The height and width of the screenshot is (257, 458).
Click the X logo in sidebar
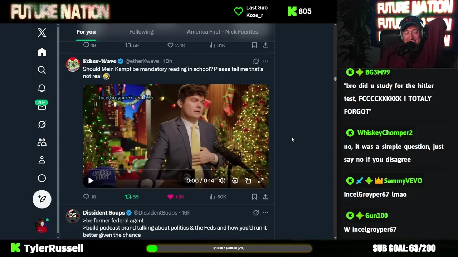click(x=42, y=32)
